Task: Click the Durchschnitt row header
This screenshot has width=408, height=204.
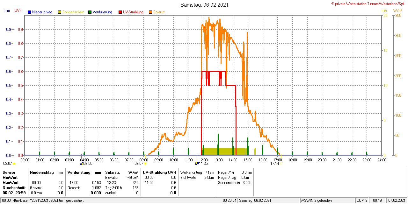Action: coord(14,188)
